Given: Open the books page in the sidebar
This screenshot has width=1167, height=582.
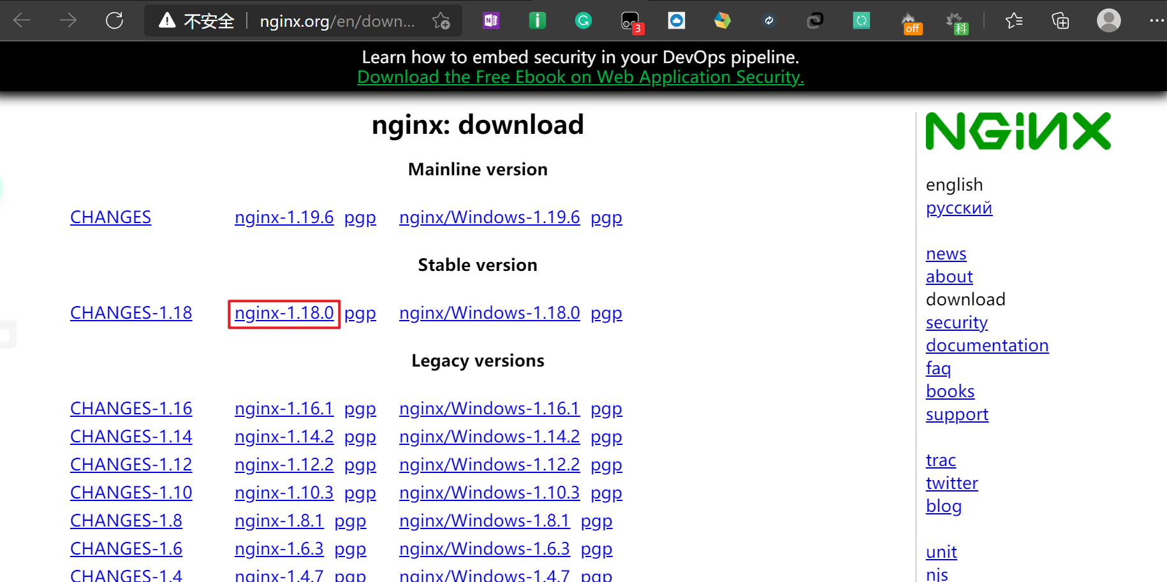Looking at the screenshot, I should (x=950, y=391).
